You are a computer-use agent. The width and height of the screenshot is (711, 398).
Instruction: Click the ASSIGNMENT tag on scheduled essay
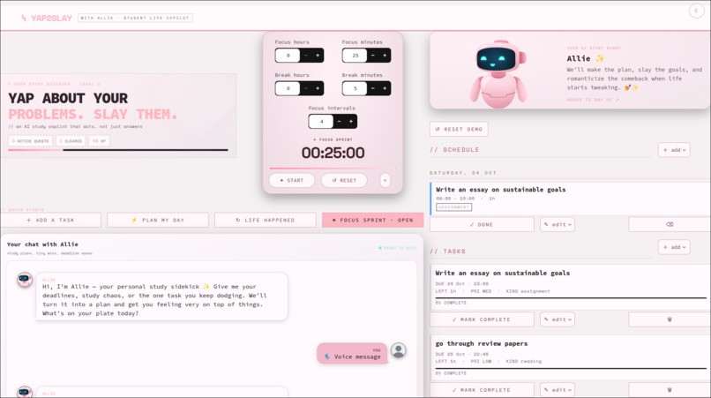[453, 207]
